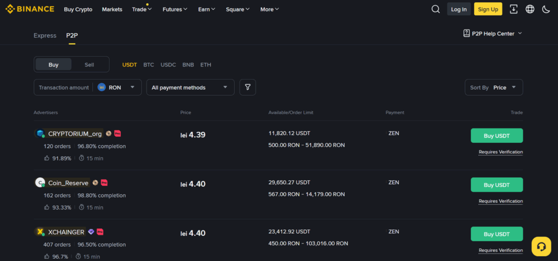The width and height of the screenshot is (558, 261).
Task: Click the filter funnel icon
Action: coord(248,87)
